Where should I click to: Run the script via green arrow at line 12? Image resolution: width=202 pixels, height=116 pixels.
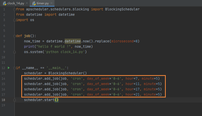pyautogui.click(x=9, y=68)
